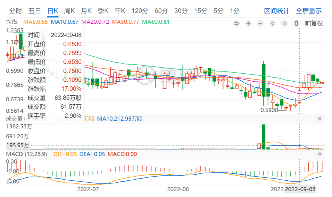Select the 月K monthly tab
332x197 pixels.
pyautogui.click(x=86, y=11)
